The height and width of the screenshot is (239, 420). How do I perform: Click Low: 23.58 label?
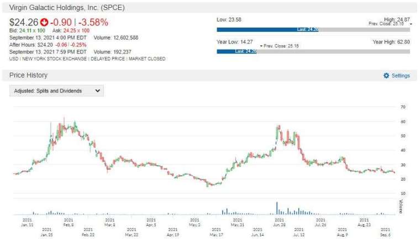229,19
